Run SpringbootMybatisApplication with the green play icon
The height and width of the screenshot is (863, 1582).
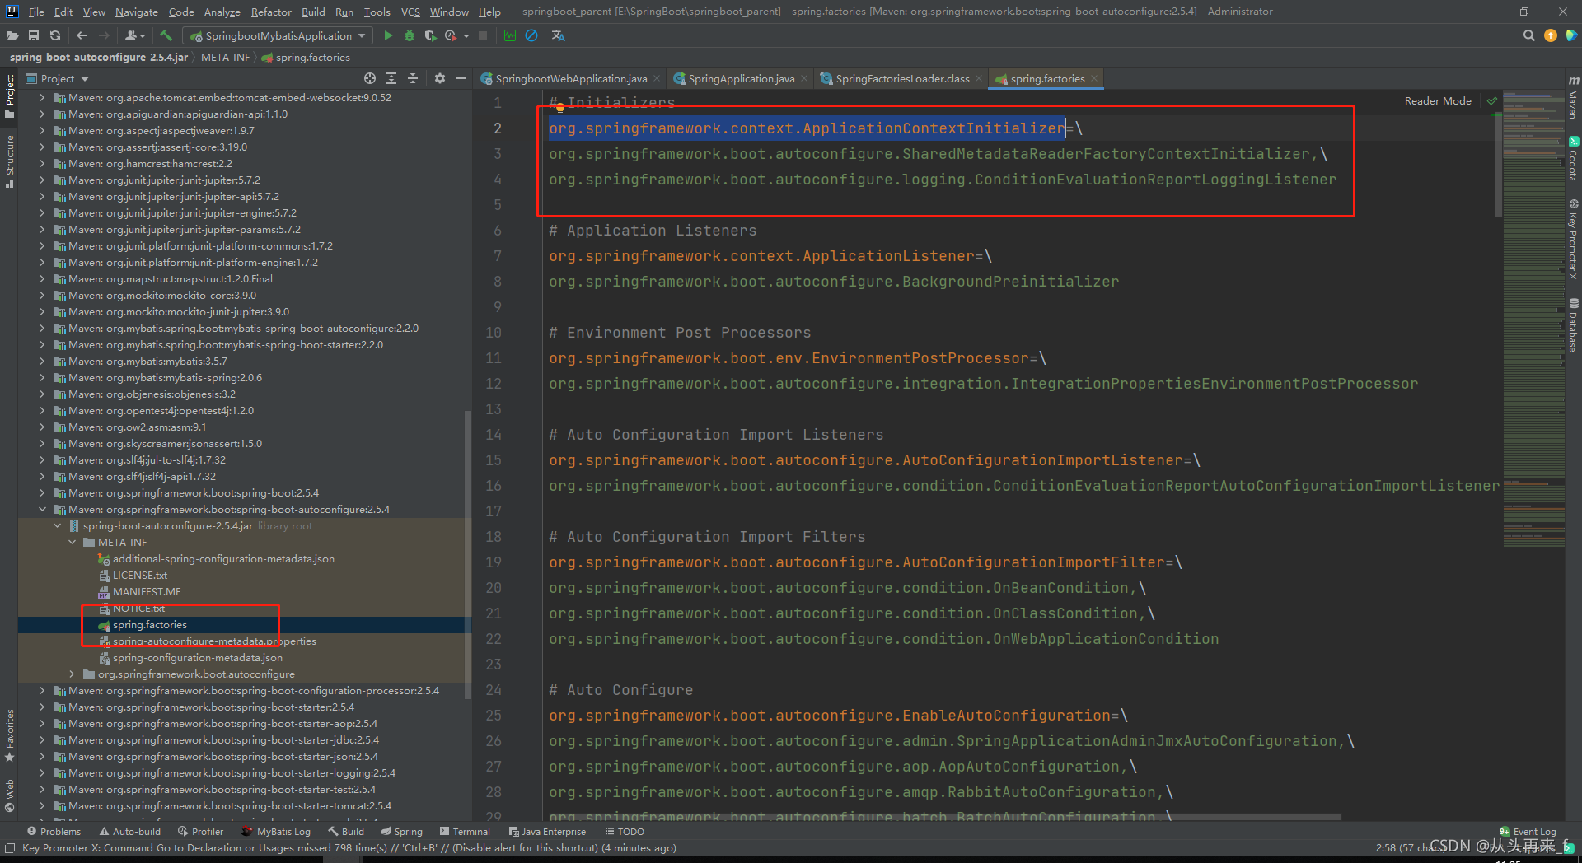[x=387, y=35]
